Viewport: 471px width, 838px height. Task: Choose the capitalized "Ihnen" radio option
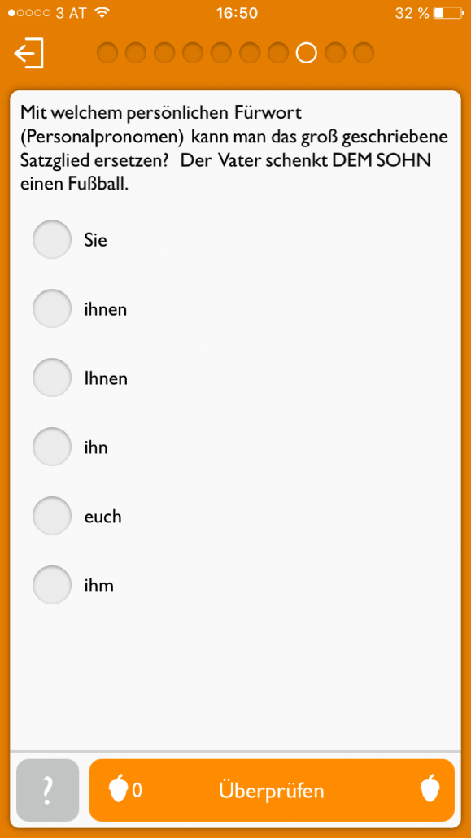coord(52,378)
